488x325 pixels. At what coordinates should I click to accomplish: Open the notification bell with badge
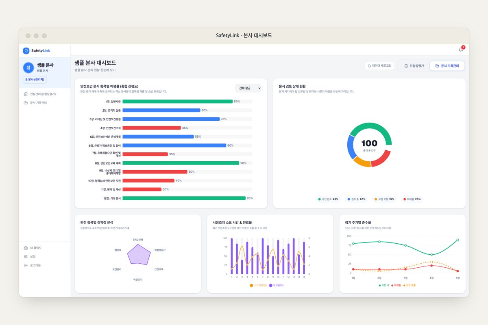pyautogui.click(x=461, y=50)
